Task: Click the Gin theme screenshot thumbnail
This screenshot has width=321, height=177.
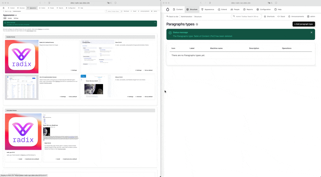Action: pyautogui.click(x=22, y=87)
